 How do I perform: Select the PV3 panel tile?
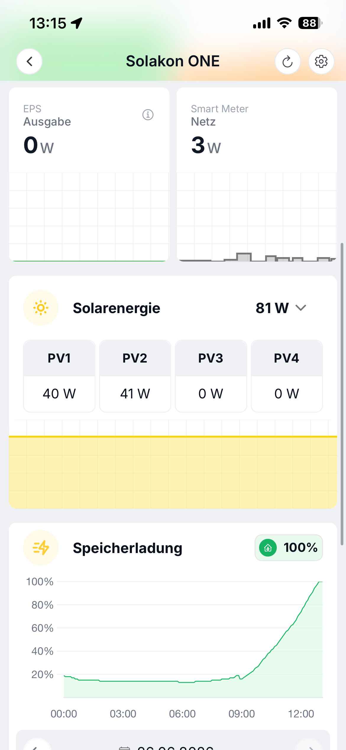pyautogui.click(x=211, y=376)
